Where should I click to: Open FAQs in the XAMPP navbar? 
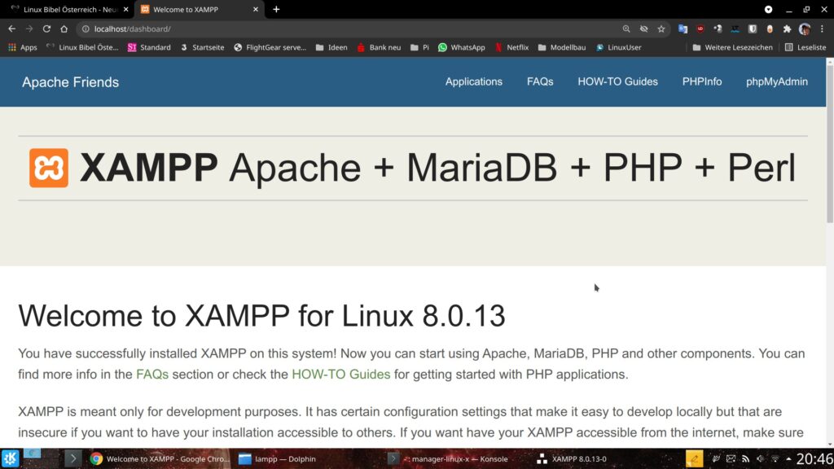[x=540, y=81]
